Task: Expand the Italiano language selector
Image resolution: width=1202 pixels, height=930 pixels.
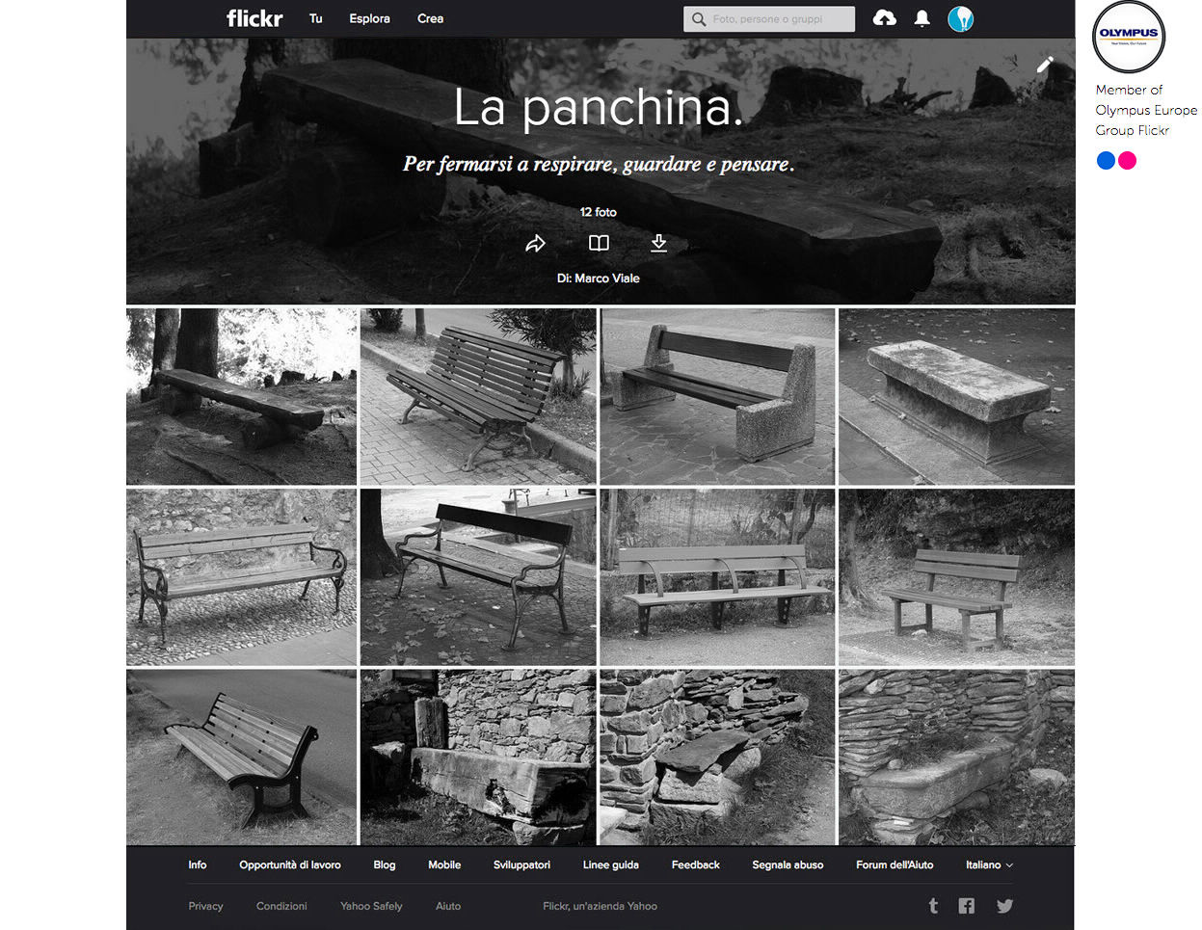Action: pos(989,864)
